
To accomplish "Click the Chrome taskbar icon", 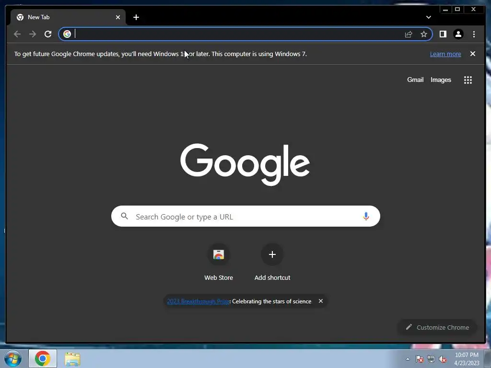I will (43, 358).
